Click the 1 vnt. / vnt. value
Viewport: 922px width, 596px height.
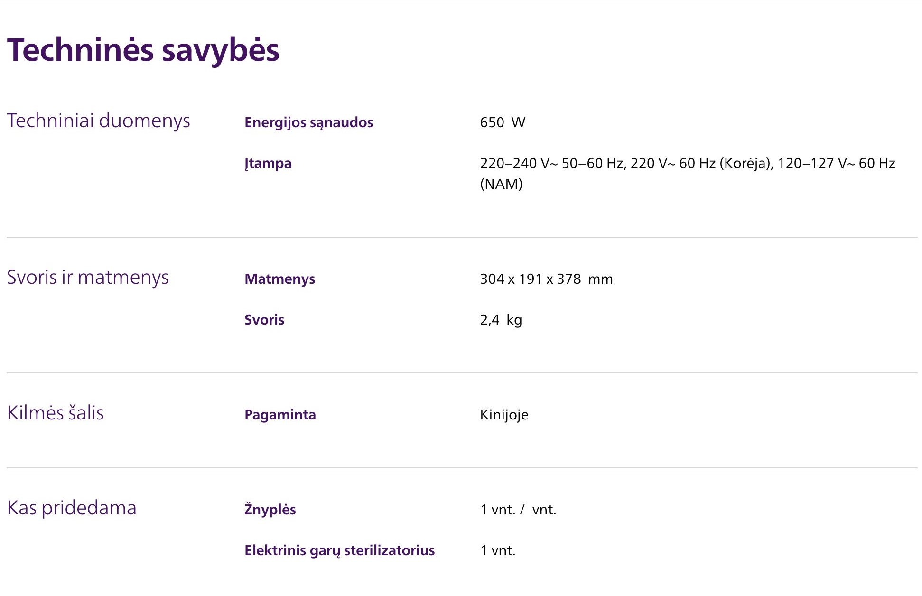point(518,510)
